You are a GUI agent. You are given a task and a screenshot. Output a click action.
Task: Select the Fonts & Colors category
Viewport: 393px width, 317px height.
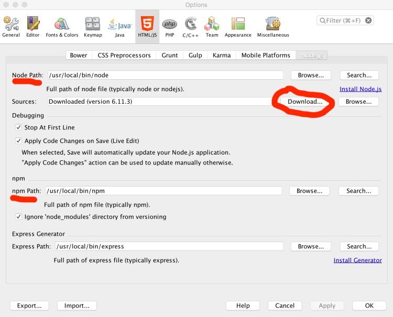62,27
